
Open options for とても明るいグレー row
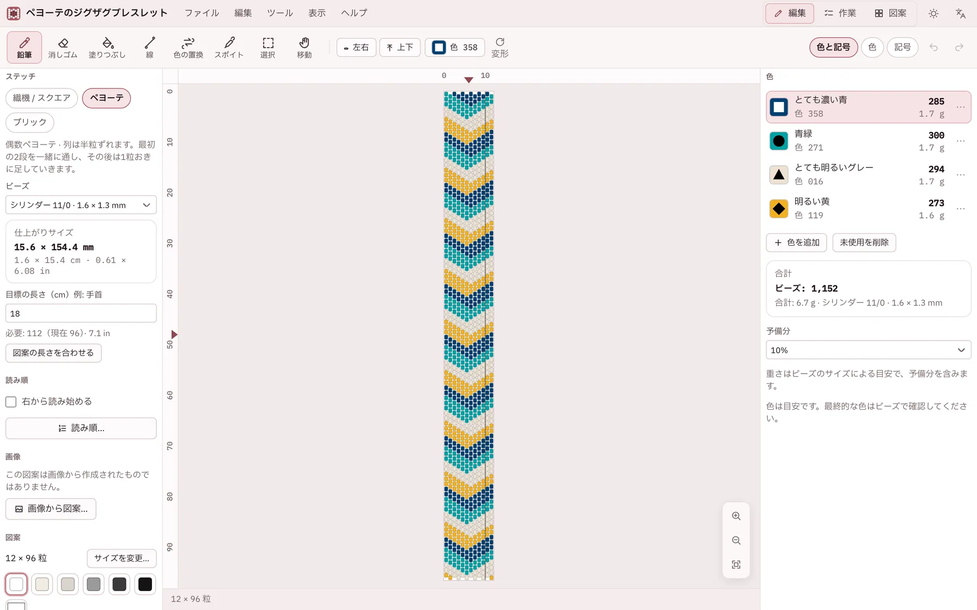coord(961,175)
